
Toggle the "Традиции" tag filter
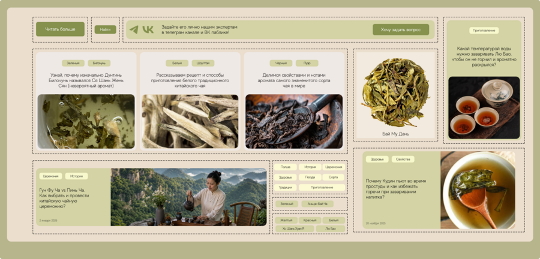pos(286,188)
